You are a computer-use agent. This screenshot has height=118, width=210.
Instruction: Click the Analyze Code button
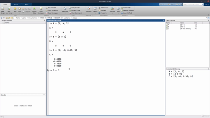pos(74,8)
